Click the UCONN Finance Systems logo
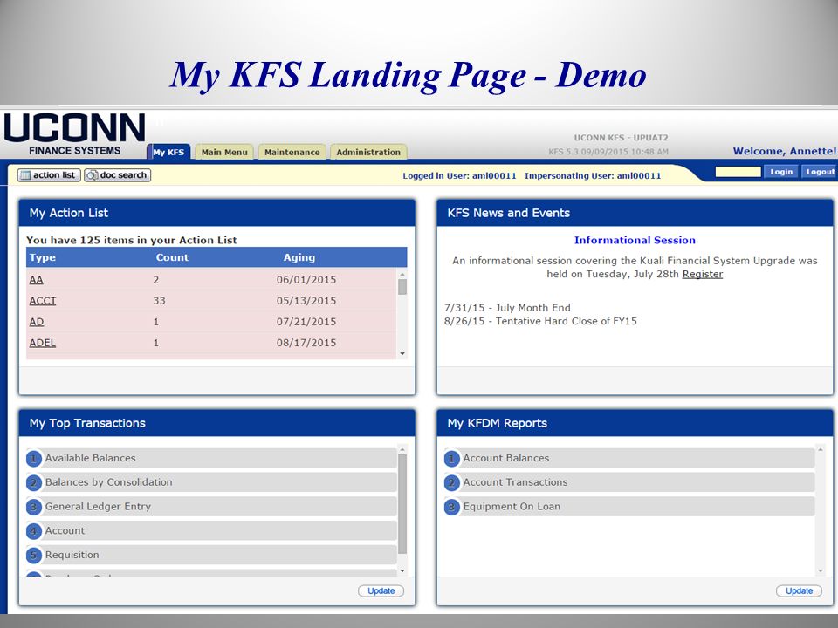The image size is (838, 628). click(75, 133)
